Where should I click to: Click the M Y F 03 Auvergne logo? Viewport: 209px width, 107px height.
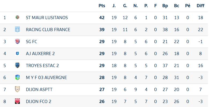point(17,77)
